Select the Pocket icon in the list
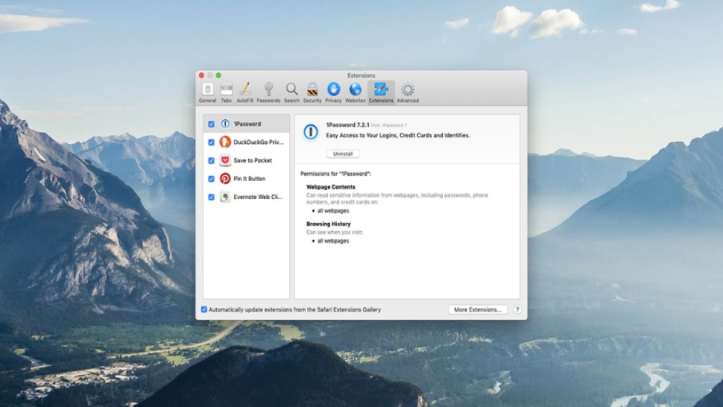The height and width of the screenshot is (407, 723). coord(225,160)
